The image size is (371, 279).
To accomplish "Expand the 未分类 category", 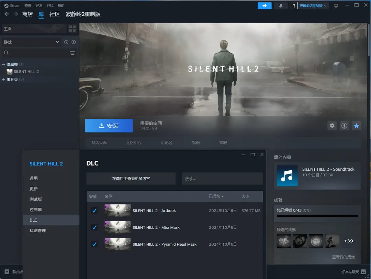I will [3, 79].
